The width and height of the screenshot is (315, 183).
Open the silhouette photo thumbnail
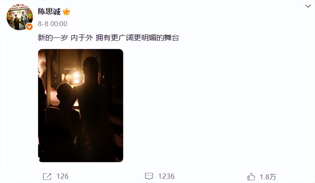[81, 105]
